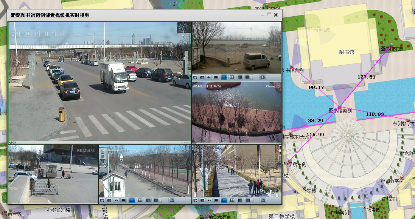Select 2x2 grid layout under the van video
This screenshot has height=219, width=415.
point(232,77)
